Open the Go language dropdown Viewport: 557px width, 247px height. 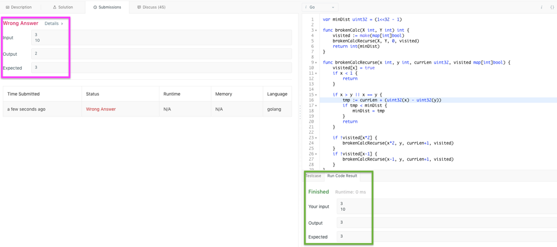[x=320, y=7]
